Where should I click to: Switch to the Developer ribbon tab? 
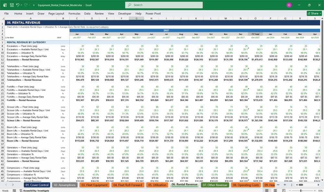125,13
